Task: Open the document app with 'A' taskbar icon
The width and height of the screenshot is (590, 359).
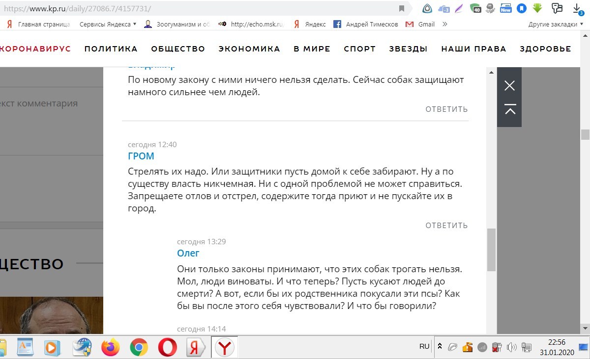Action: click(x=25, y=348)
